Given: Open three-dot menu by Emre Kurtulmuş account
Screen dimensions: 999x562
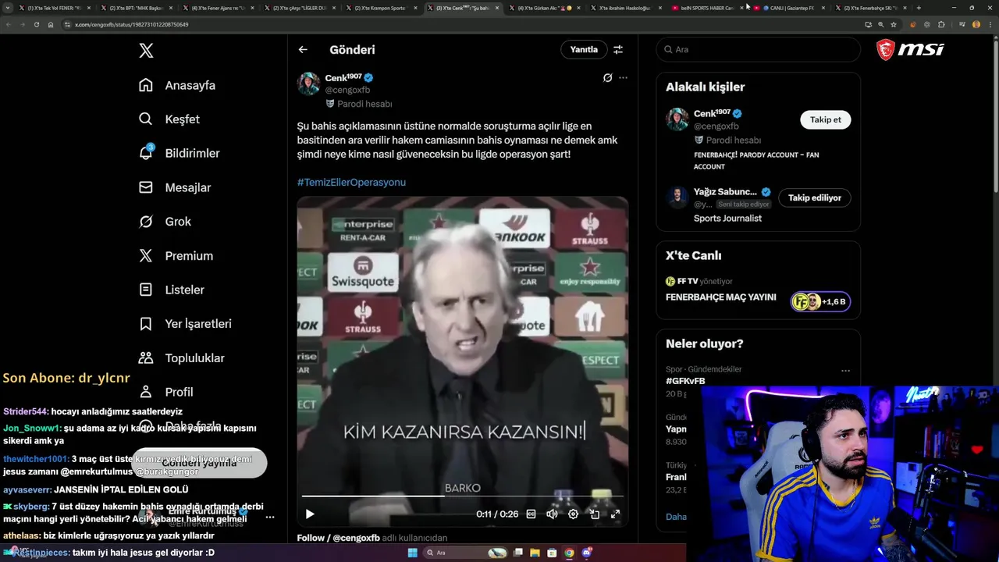Looking at the screenshot, I should [270, 517].
